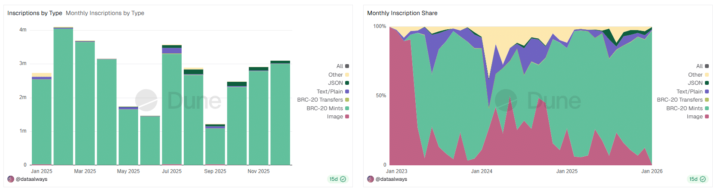Open the @dataalways link under the share chart
The height and width of the screenshot is (192, 723).
click(x=391, y=179)
